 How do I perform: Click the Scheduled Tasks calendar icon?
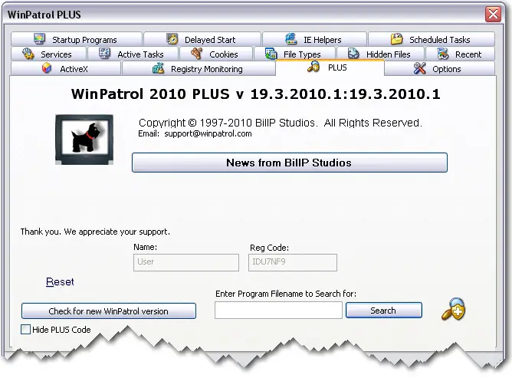(x=397, y=39)
